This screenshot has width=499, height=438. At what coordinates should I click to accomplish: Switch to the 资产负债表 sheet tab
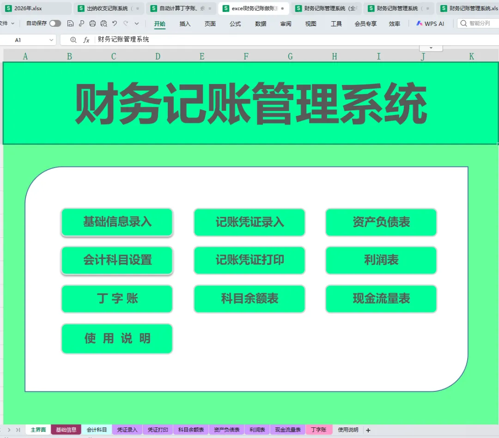pyautogui.click(x=226, y=430)
